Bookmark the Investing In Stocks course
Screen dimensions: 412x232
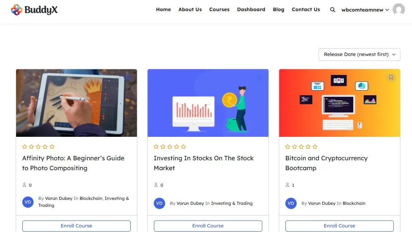(260, 77)
